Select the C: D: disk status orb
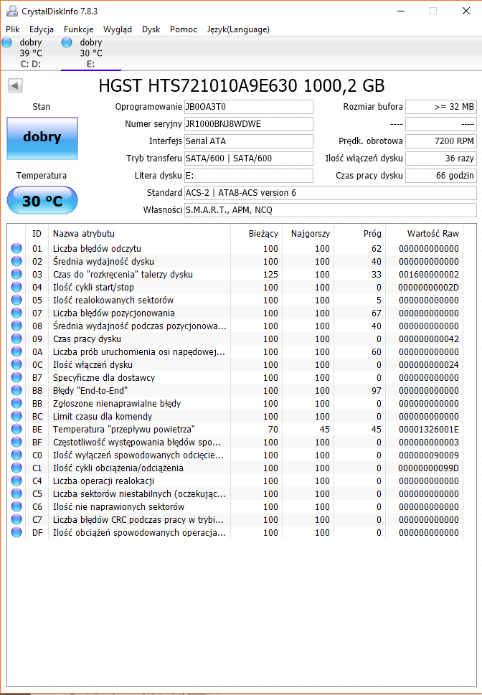482x695 pixels. (6, 42)
